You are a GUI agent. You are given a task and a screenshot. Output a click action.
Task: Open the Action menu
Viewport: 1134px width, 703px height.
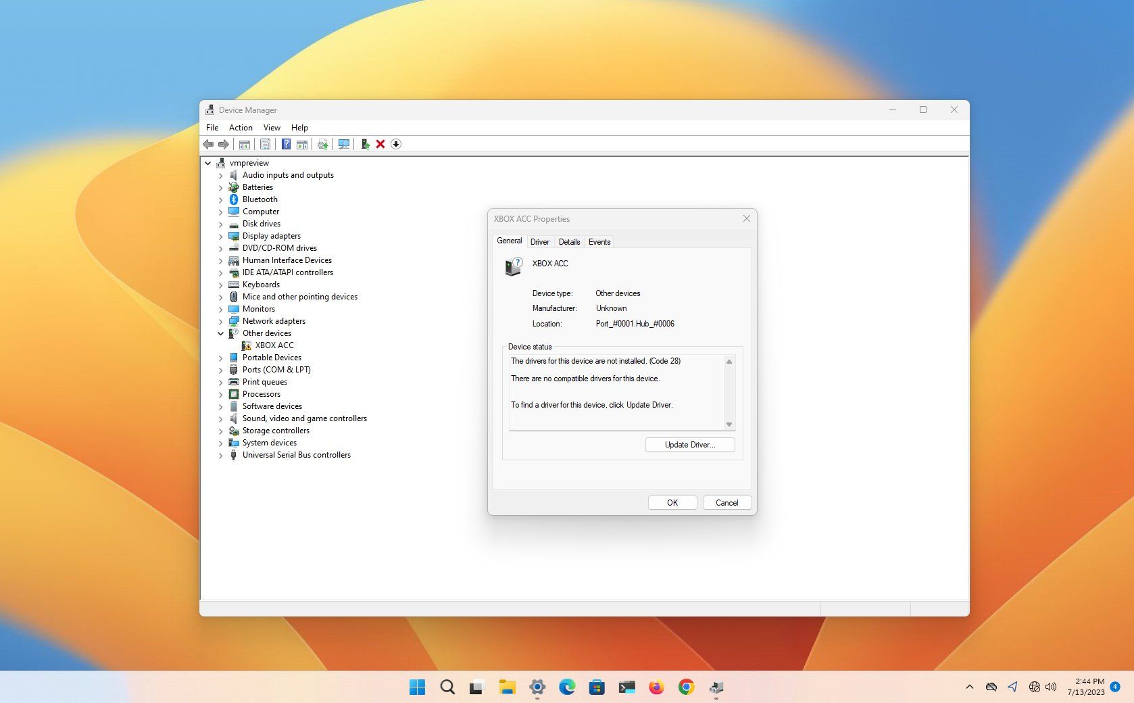point(240,127)
